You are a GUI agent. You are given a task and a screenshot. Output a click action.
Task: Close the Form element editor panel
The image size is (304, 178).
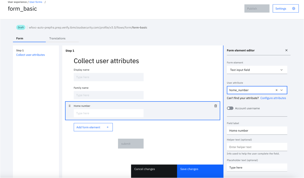286,50
